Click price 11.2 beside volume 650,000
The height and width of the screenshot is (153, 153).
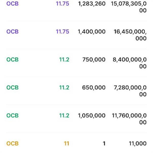[x=64, y=87]
